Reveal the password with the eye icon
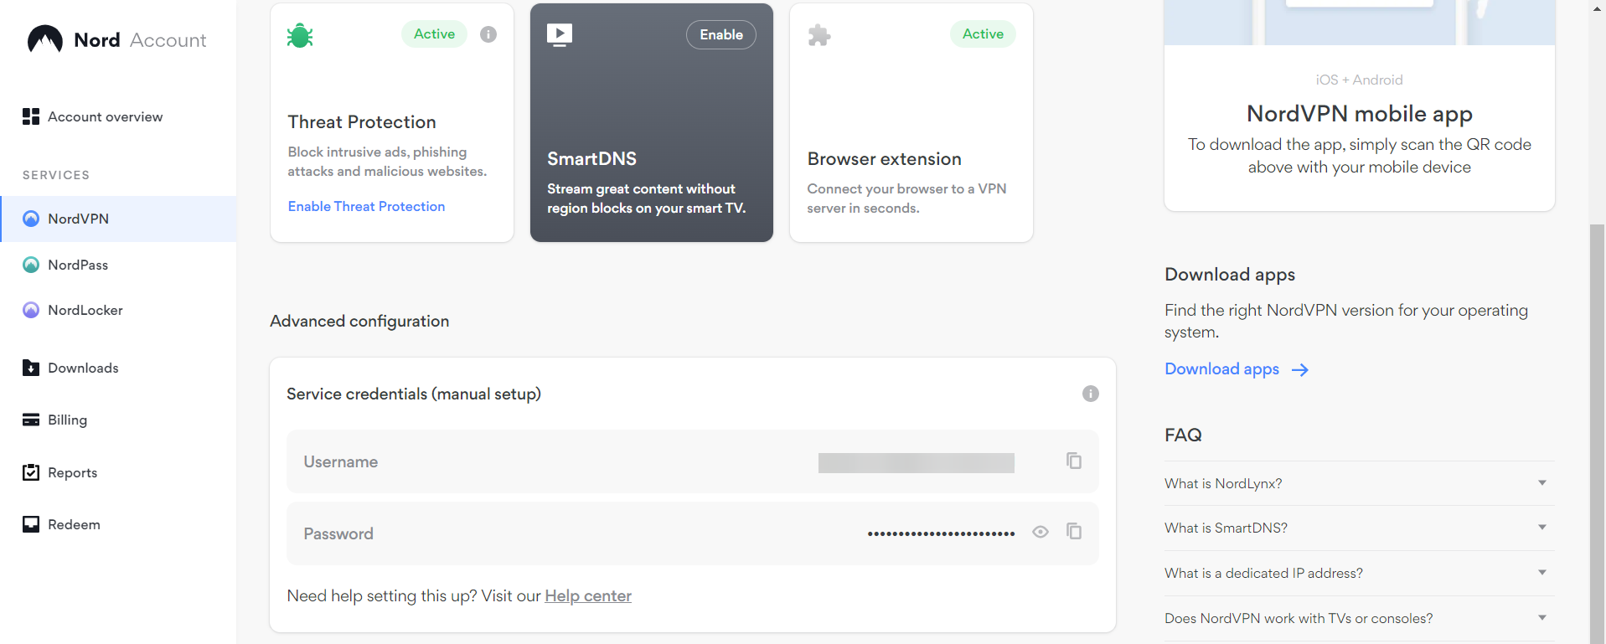This screenshot has height=644, width=1606. click(1041, 532)
